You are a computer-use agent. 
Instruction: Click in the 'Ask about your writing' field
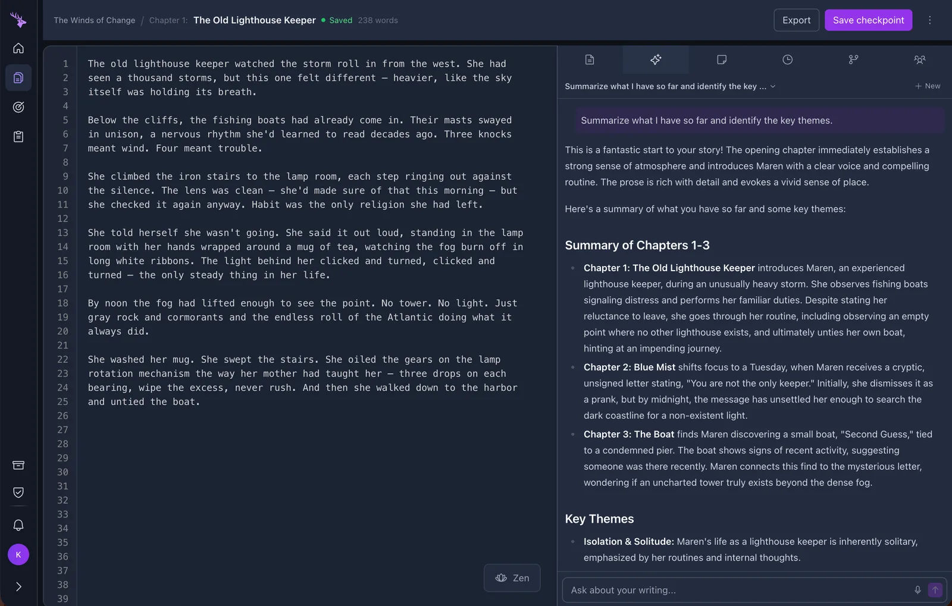coord(714,590)
